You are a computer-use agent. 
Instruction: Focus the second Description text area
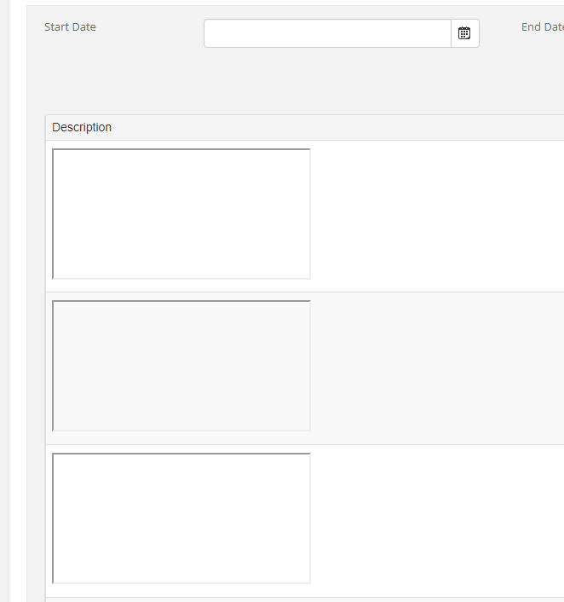tap(181, 366)
